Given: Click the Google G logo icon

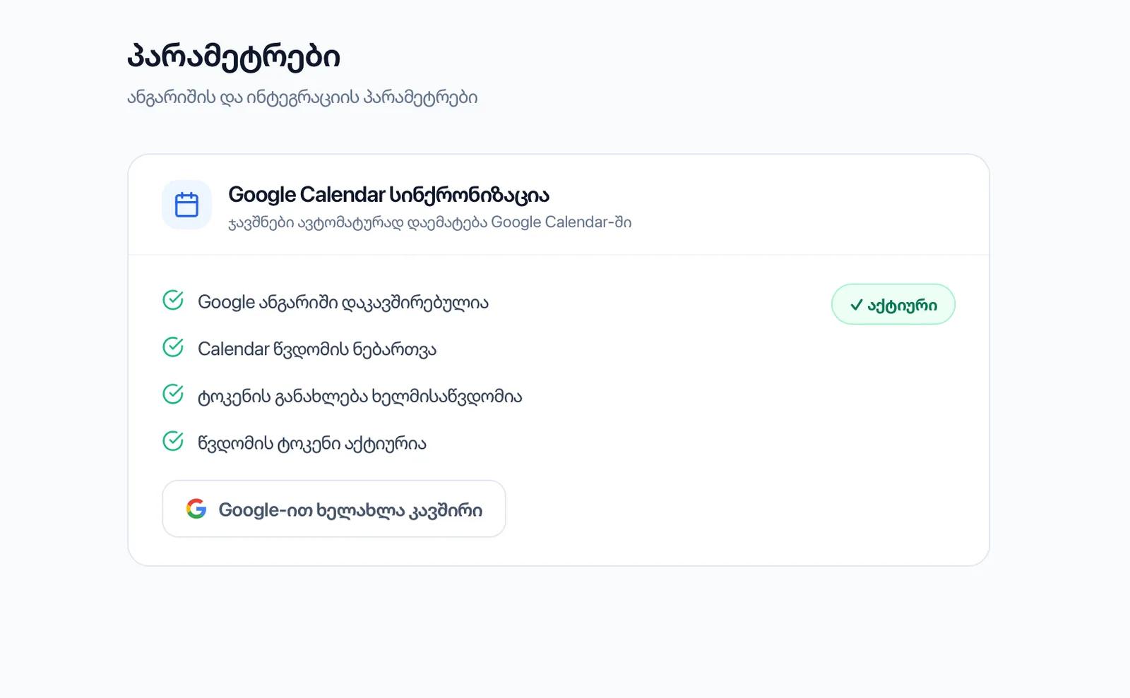Looking at the screenshot, I should (196, 509).
